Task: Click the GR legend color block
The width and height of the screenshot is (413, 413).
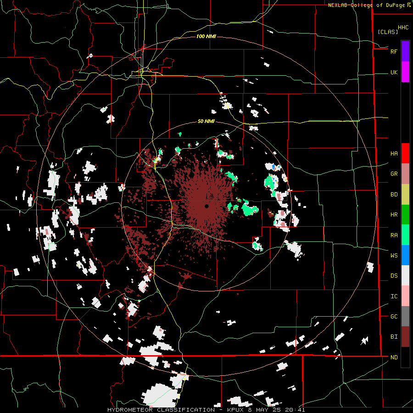Action: click(405, 173)
